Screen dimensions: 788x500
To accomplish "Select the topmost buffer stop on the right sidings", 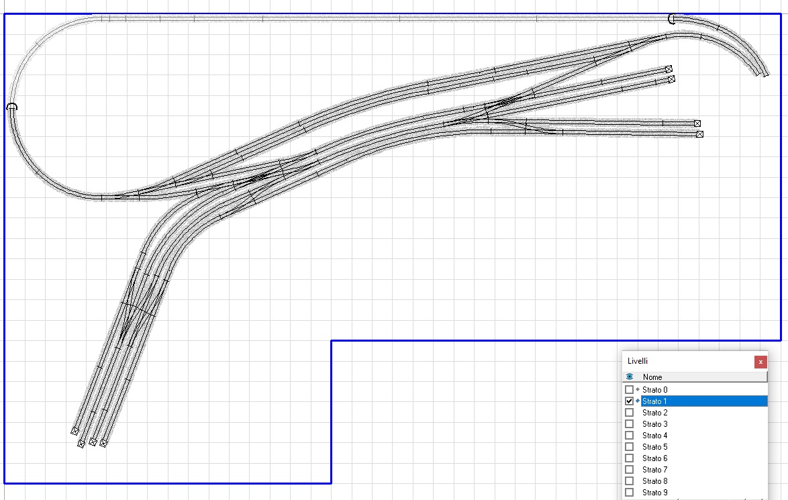I will (x=669, y=69).
